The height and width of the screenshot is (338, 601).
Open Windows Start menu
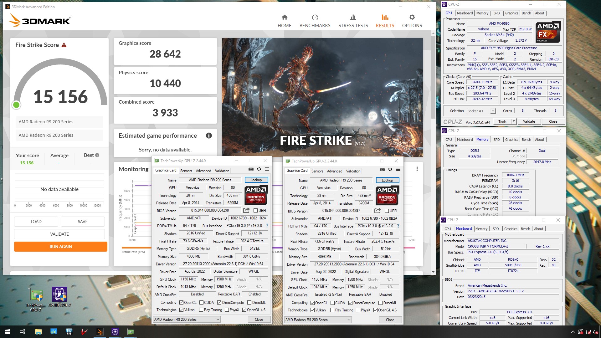pos(8,332)
